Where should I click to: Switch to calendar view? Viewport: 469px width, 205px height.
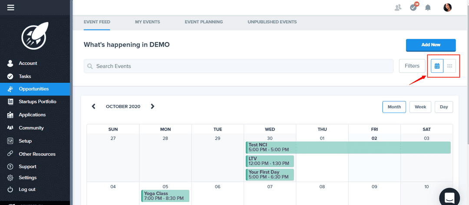click(437, 66)
